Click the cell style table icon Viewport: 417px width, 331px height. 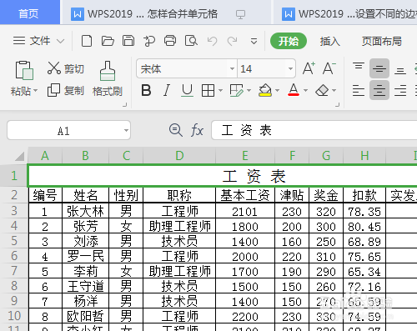pyautogui.click(x=236, y=91)
